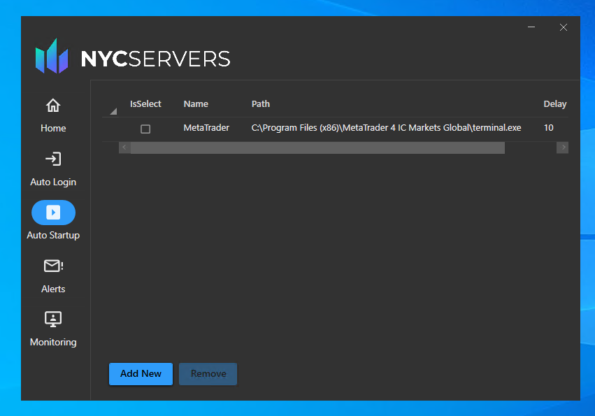This screenshot has height=416, width=595.
Task: Select the terminal.exe path cell
Action: coord(386,128)
